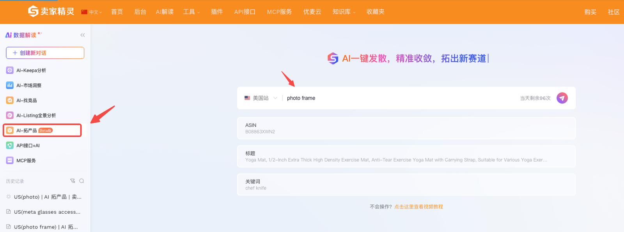Open the 收藏夹 menu item
624x232 pixels.
tap(376, 12)
